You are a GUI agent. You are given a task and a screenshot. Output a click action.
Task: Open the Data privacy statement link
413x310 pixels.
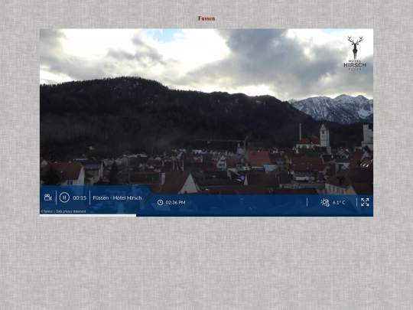coord(71,211)
